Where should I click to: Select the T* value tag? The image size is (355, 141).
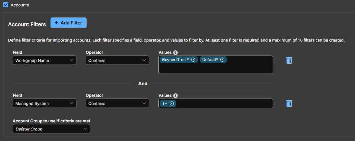(165, 104)
